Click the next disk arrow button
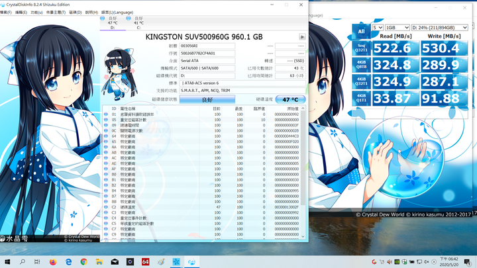477x268 pixels. pos(302,37)
